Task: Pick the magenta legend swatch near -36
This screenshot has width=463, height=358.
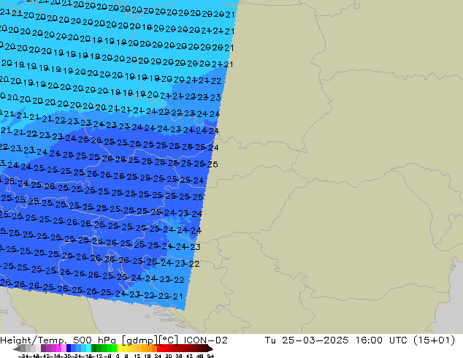Action: point(58,349)
